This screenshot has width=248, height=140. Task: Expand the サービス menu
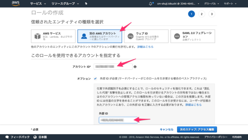pyautogui.click(x=38, y=3)
